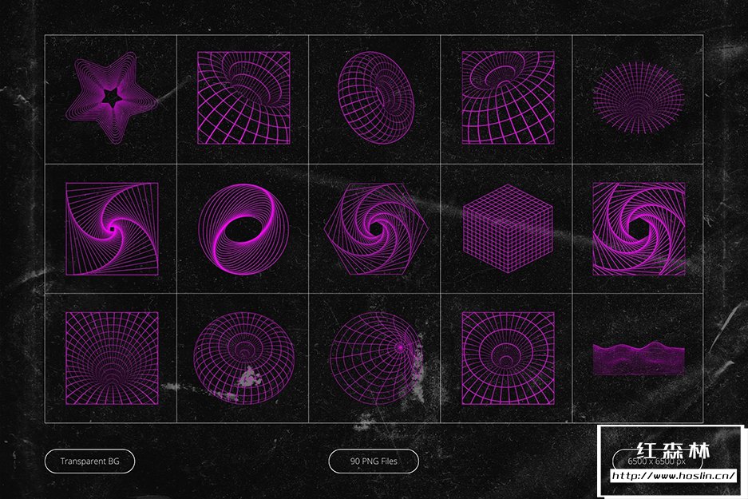Click the square spiral vortex with tiny center

click(x=112, y=228)
